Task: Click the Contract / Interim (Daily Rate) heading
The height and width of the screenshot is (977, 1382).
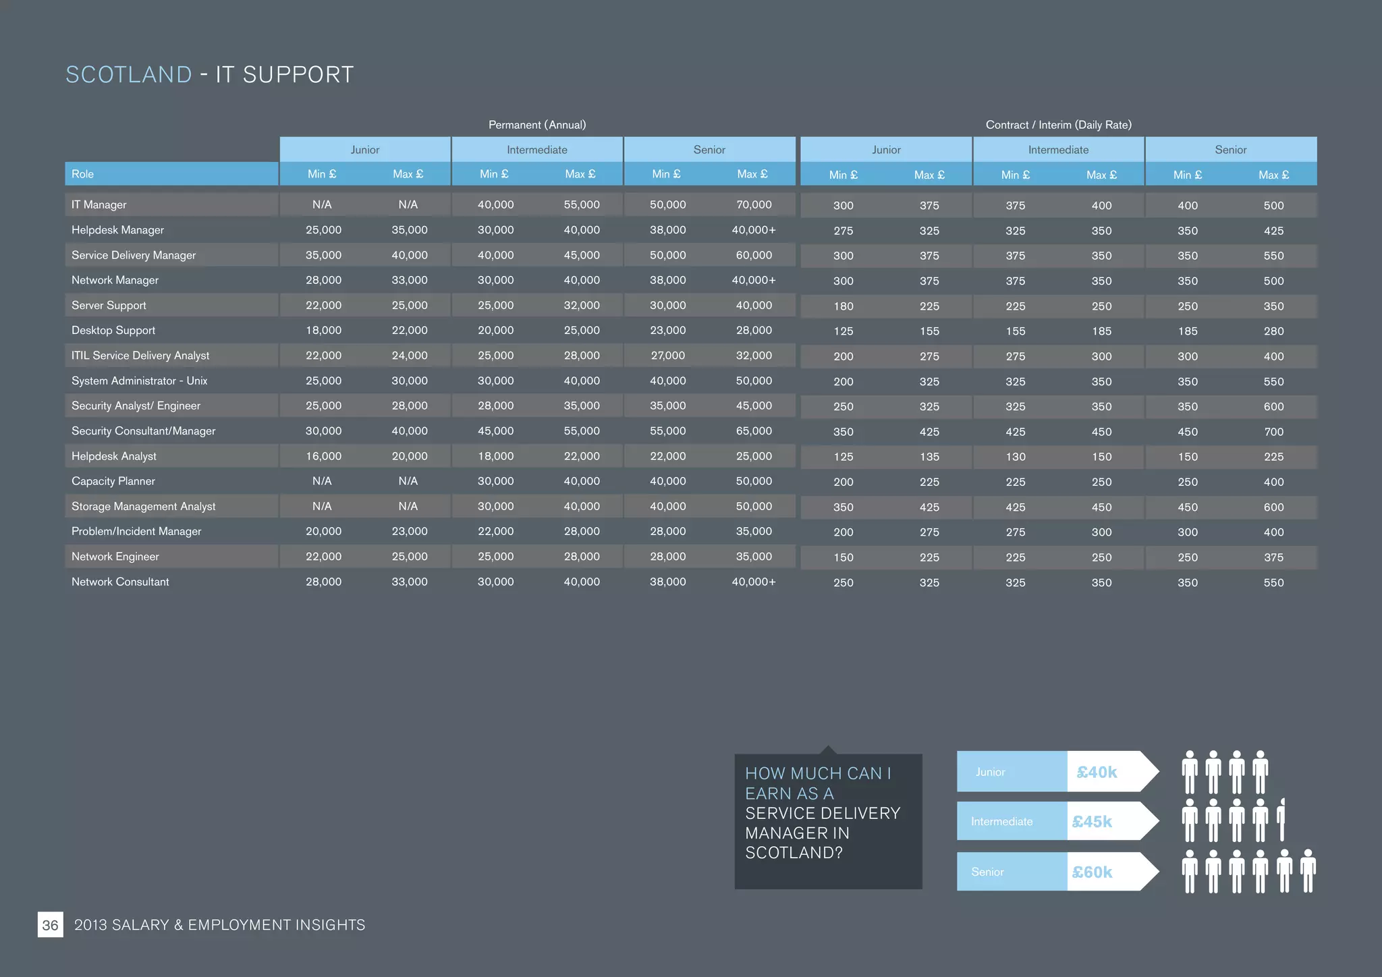Action: click(x=1058, y=125)
